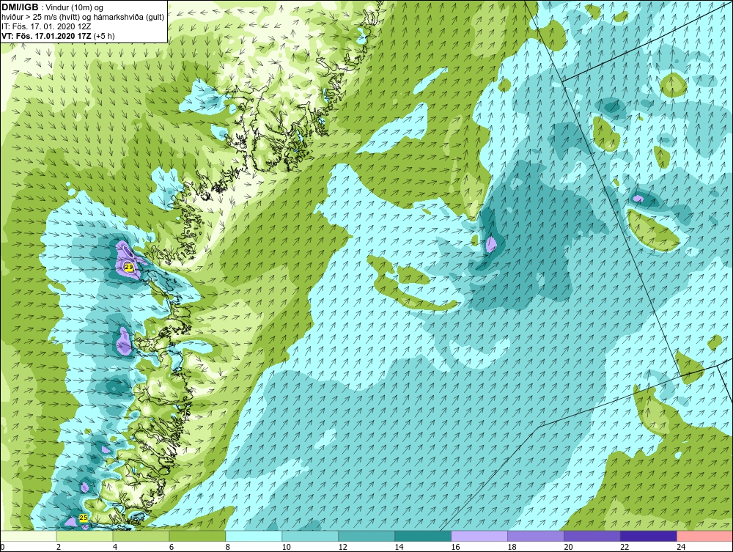Click the legend scale label 16
The height and width of the screenshot is (552, 733).
455,547
